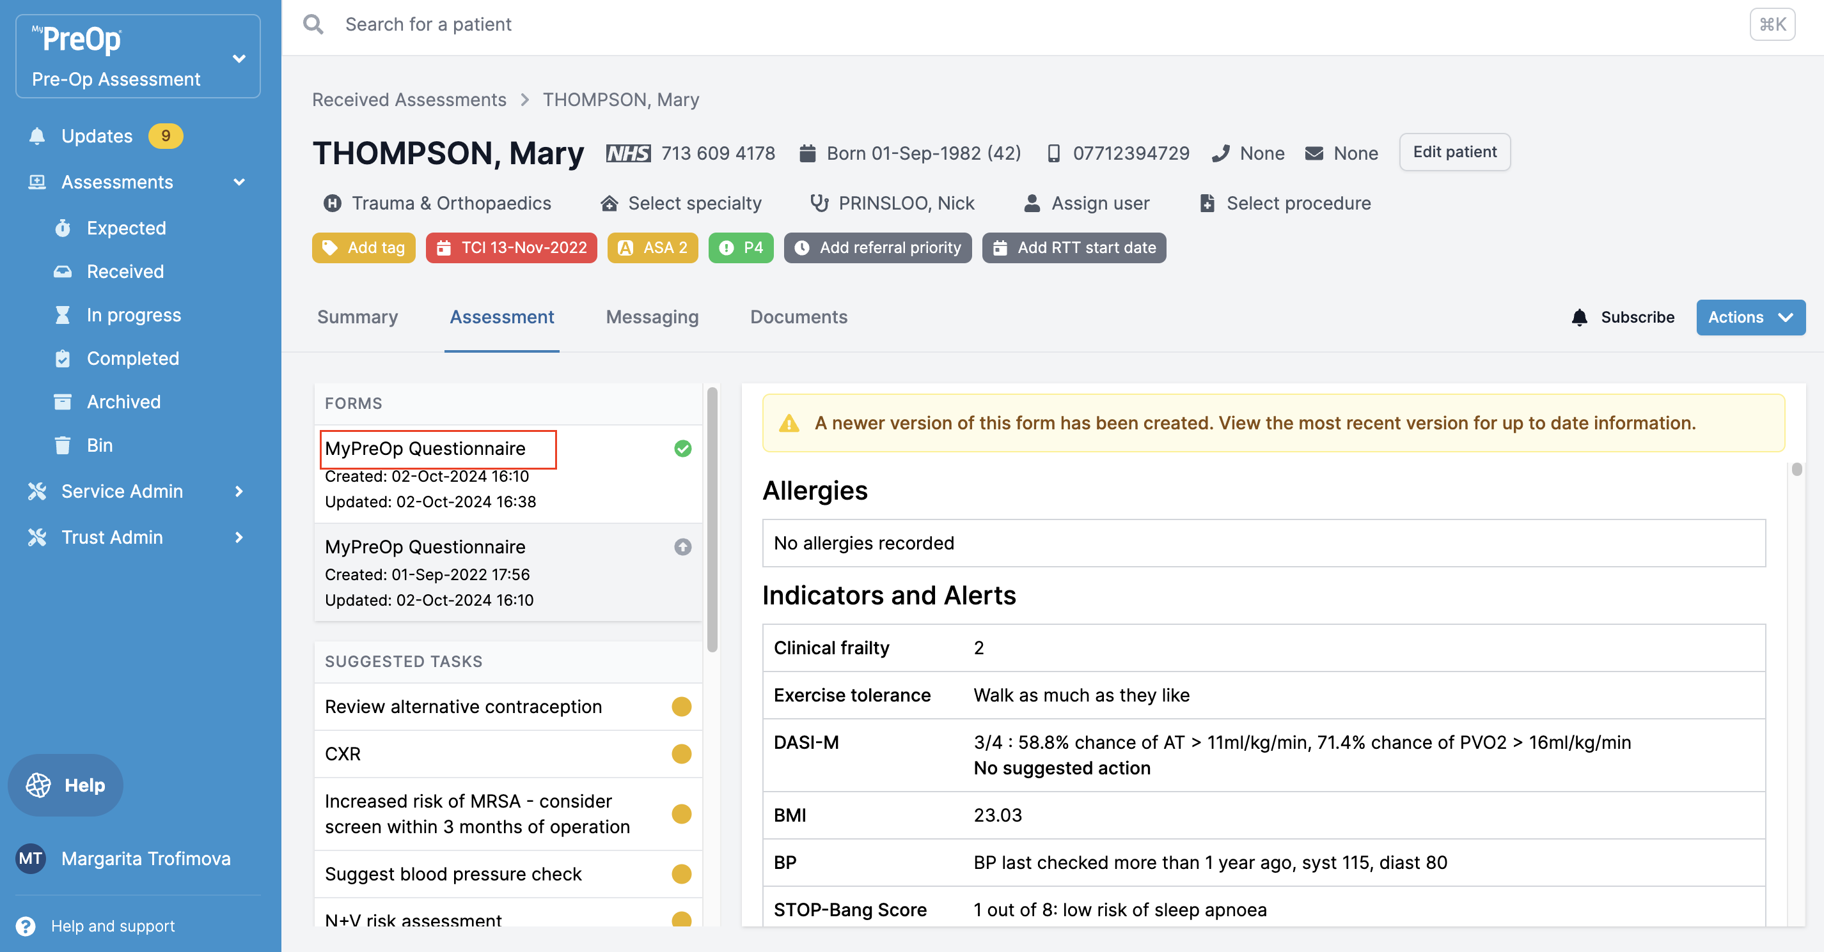1824x952 pixels.
Task: Open the Assign user picker
Action: (x=1087, y=203)
